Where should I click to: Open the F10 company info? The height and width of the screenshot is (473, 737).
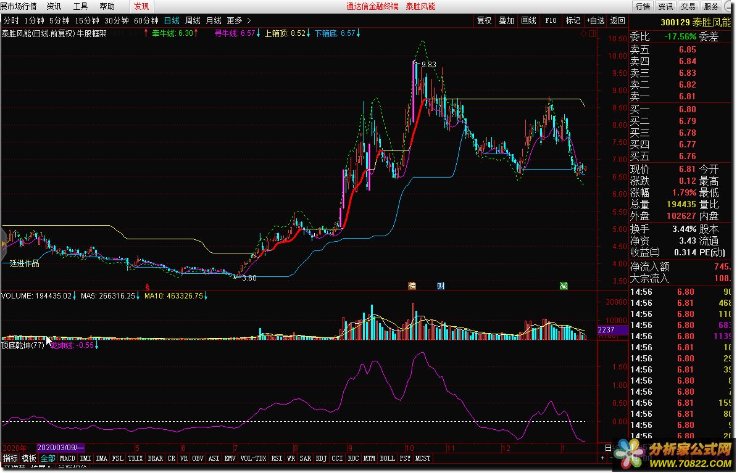pos(551,21)
